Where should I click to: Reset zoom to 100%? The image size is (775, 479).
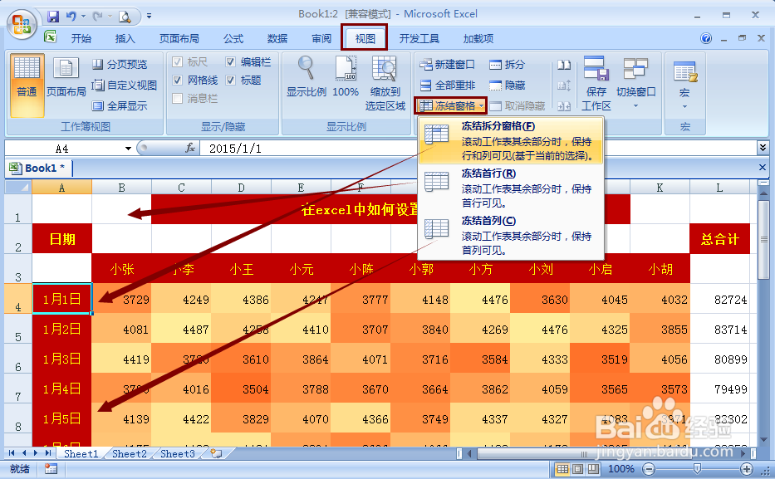click(346, 76)
